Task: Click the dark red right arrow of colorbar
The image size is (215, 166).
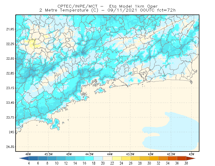Action: pyautogui.click(x=191, y=158)
